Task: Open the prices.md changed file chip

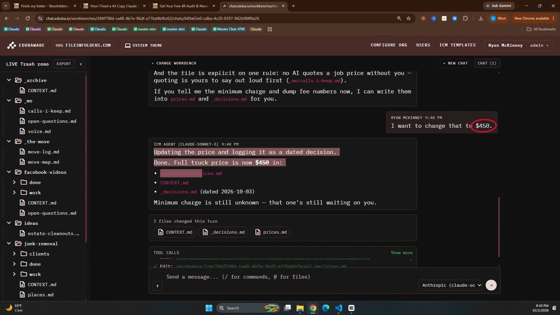Action: 271,232
